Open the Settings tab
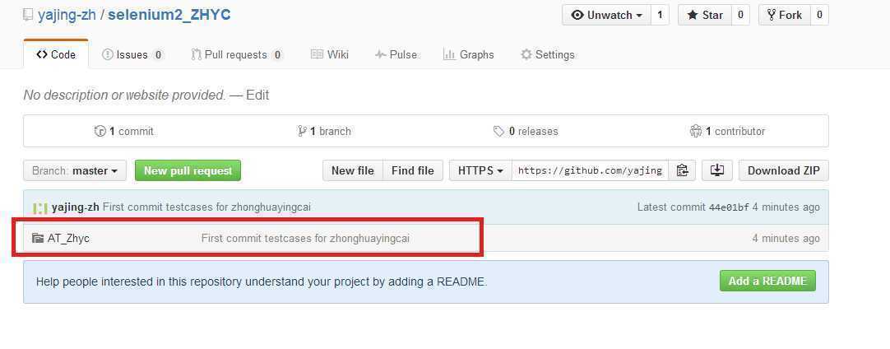The width and height of the screenshot is (890, 349). coord(548,54)
